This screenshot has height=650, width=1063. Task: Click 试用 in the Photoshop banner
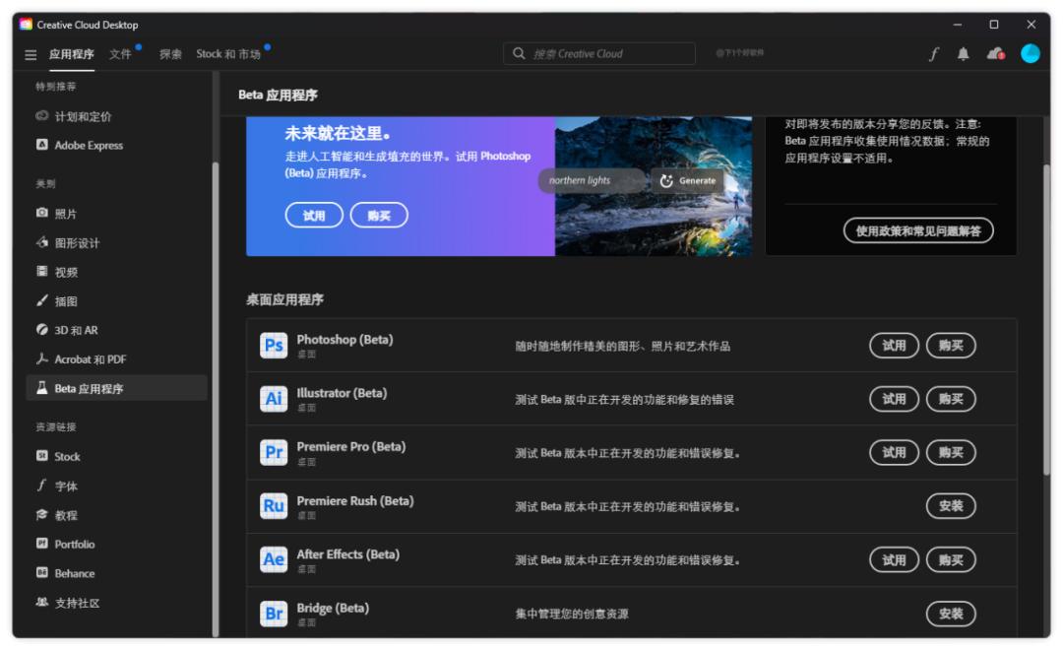[314, 215]
